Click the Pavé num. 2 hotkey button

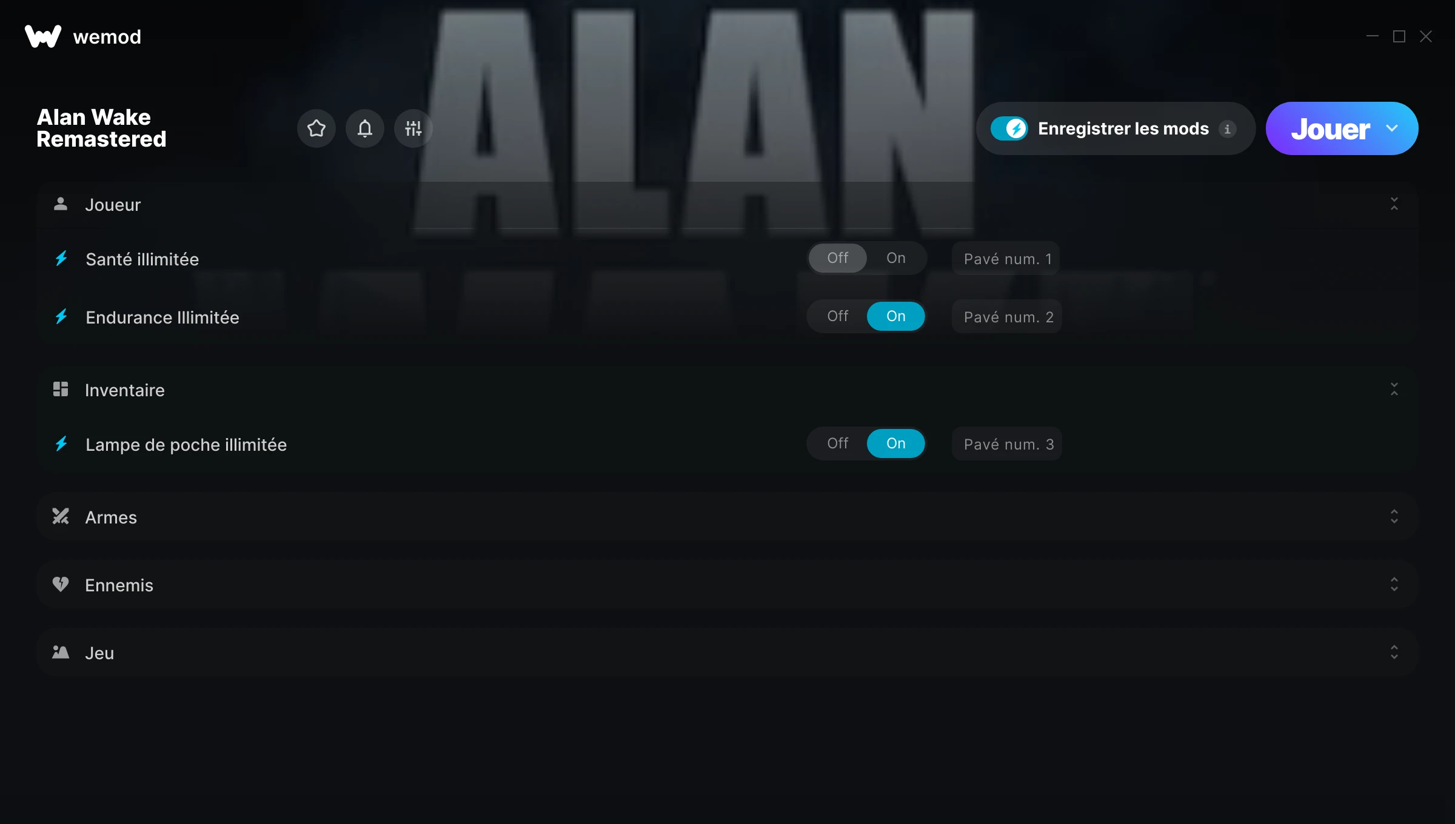(x=1007, y=316)
